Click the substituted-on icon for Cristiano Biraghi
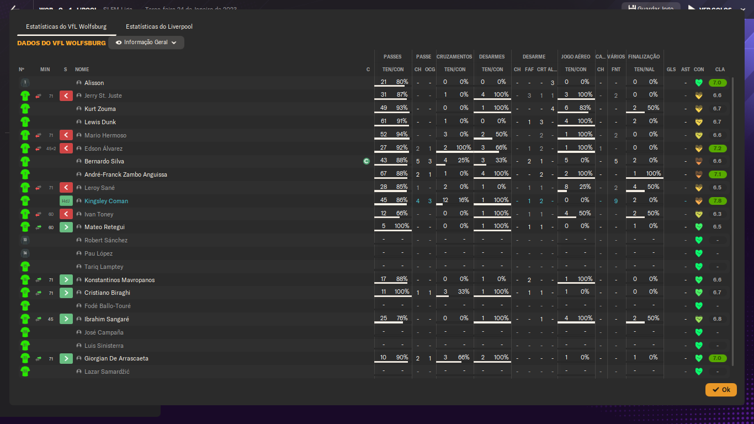Image resolution: width=754 pixels, height=424 pixels. point(66,293)
